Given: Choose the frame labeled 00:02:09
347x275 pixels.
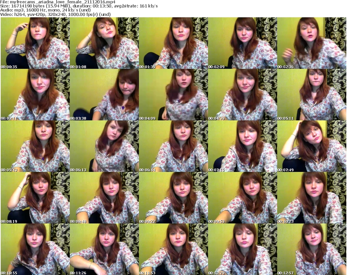Looking at the screenshot, I should click(x=243, y=43).
